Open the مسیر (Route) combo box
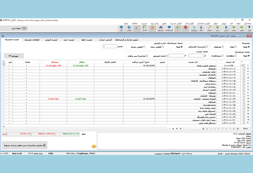This screenshot has width=253, height=173. (x=110, y=46)
